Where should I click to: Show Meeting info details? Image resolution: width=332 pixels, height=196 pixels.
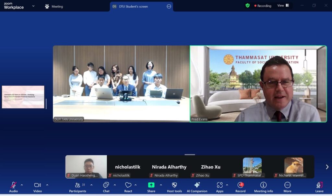263,187
